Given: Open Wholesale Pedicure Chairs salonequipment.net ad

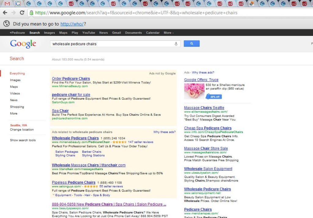Looking at the screenshot, I should (x=208, y=189).
